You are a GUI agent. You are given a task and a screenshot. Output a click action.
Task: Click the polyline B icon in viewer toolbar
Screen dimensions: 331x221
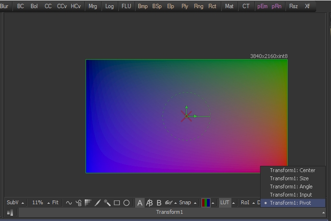pos(79,203)
